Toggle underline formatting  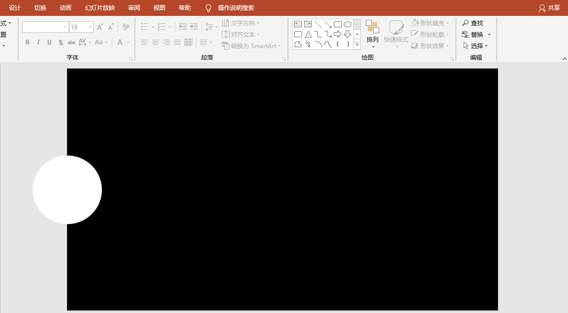(x=49, y=42)
